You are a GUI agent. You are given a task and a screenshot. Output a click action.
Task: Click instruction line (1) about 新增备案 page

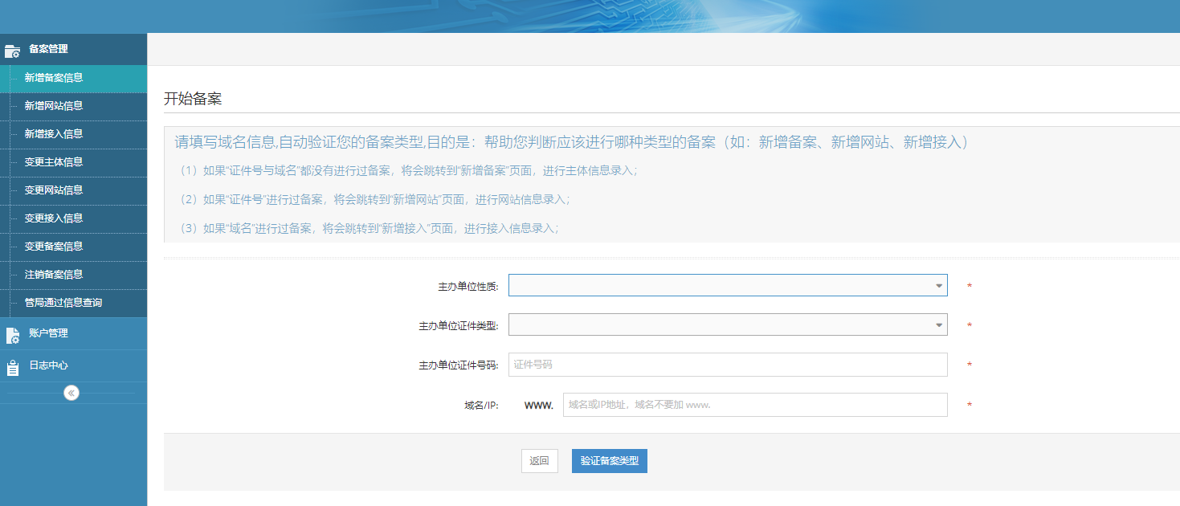point(406,171)
